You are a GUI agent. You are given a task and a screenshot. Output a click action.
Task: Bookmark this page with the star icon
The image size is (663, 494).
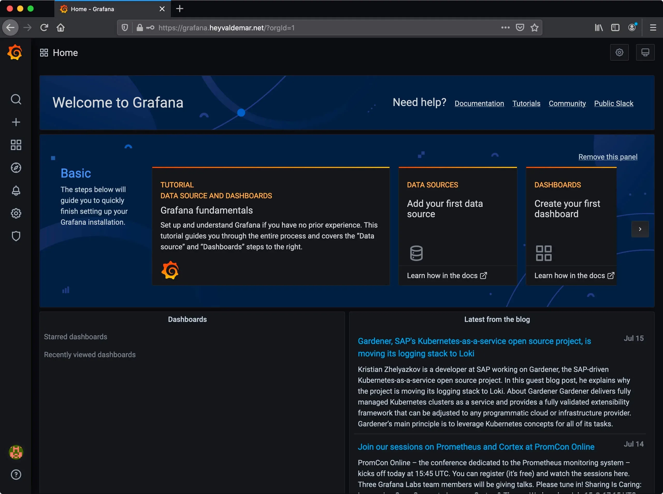click(534, 27)
